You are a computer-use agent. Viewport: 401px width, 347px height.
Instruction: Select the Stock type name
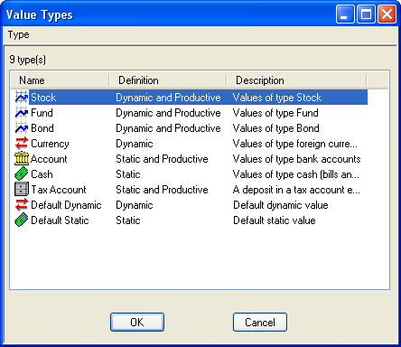(43, 98)
